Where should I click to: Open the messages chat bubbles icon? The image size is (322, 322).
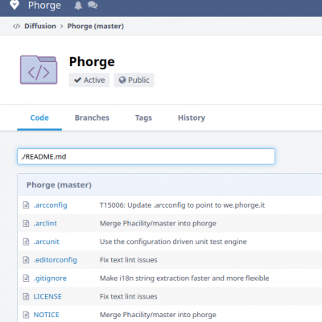(93, 5)
